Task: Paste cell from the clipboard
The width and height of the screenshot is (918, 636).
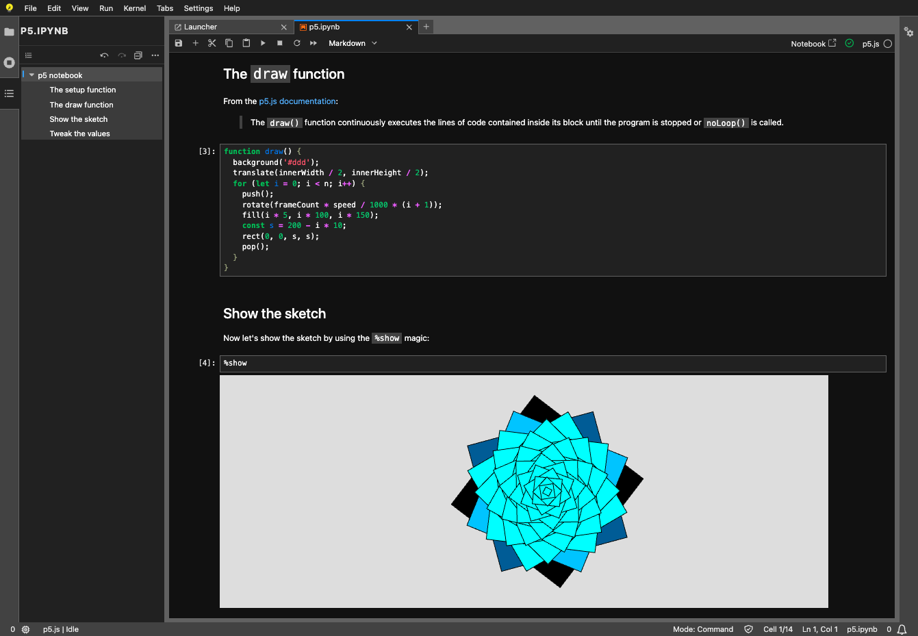Action: [x=246, y=43]
